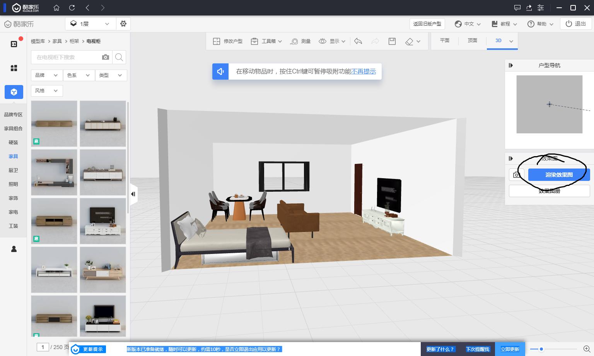Click the magnifier search icon
This screenshot has width=594, height=356.
click(x=119, y=57)
